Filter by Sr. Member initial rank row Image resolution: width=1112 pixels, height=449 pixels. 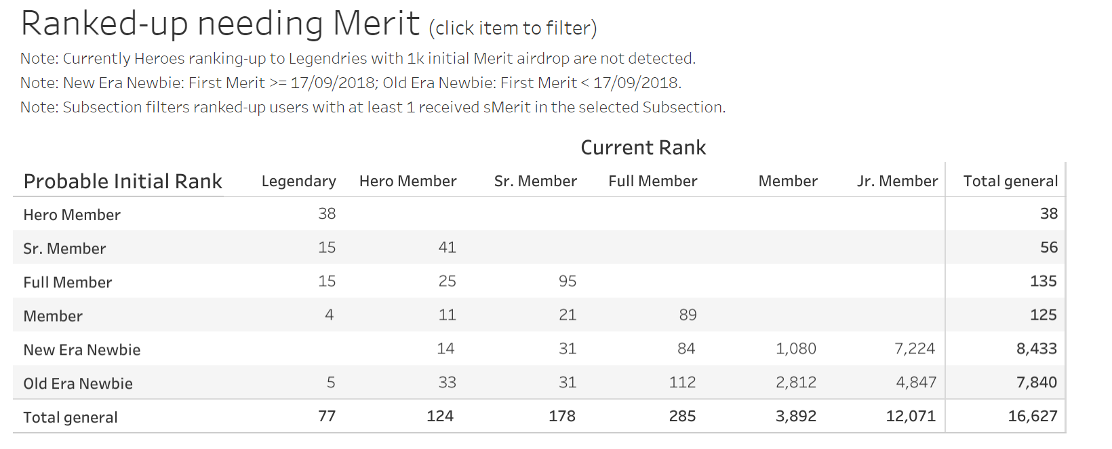(64, 249)
